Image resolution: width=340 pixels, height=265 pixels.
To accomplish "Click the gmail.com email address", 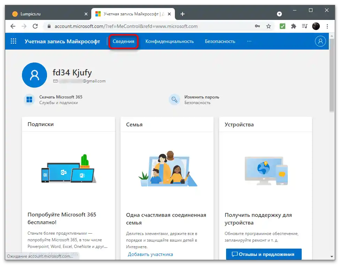I will [82, 81].
